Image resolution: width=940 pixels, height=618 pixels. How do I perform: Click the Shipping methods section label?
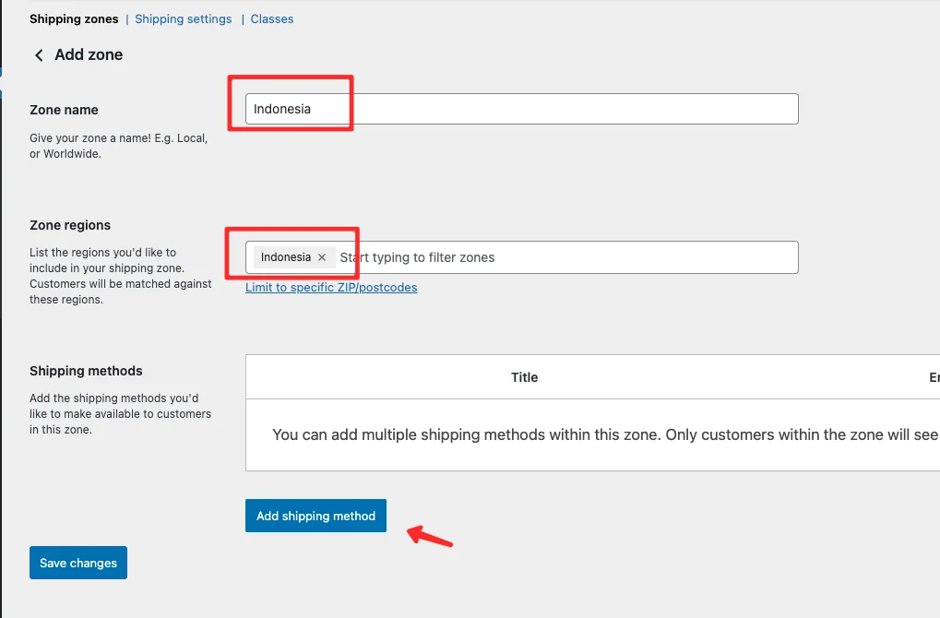[86, 371]
